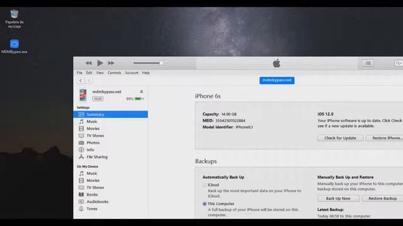Image resolution: width=403 pixels, height=226 pixels.
Task: Click the Check for Update button
Action: [340, 138]
